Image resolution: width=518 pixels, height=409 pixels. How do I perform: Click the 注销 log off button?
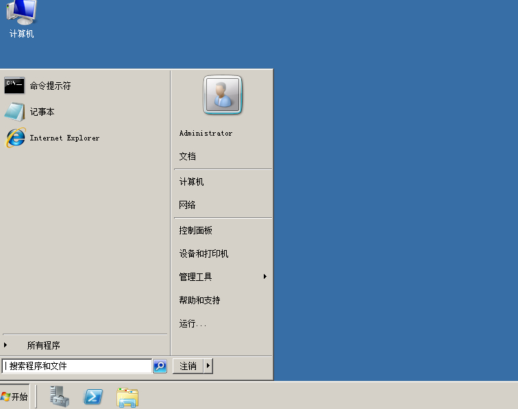(x=188, y=367)
